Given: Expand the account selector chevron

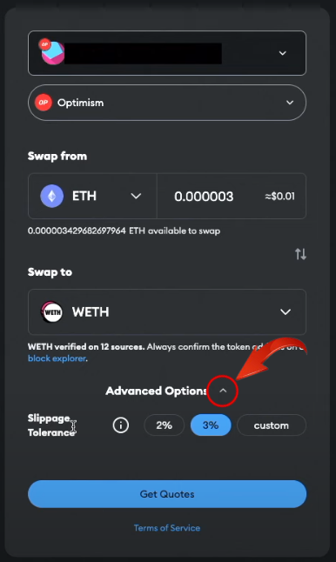Looking at the screenshot, I should click(x=283, y=53).
